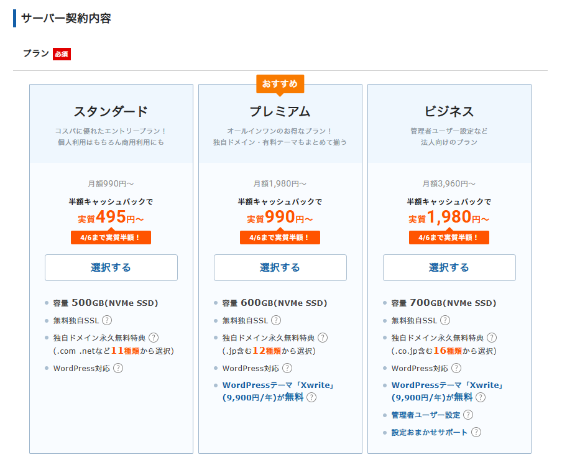The image size is (562, 475).
Task: Click help icon next to Standard WordPress対応
Action: coord(118,368)
